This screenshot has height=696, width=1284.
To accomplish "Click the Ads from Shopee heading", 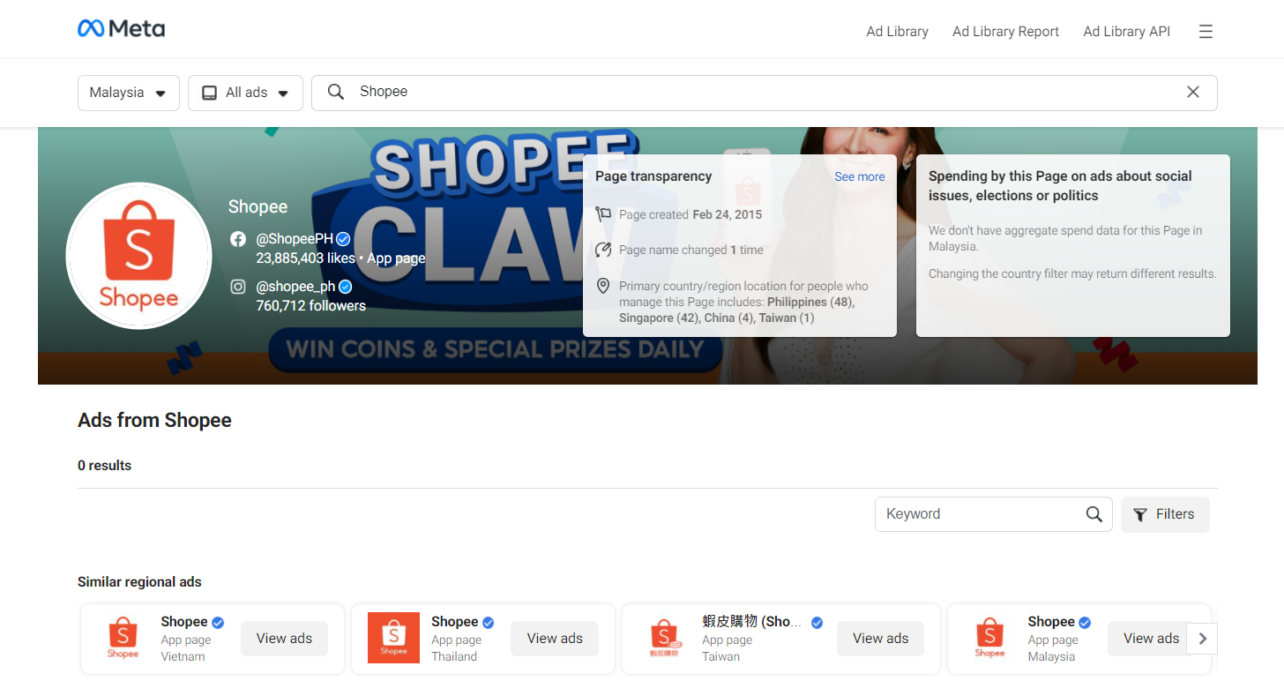I will (x=154, y=420).
